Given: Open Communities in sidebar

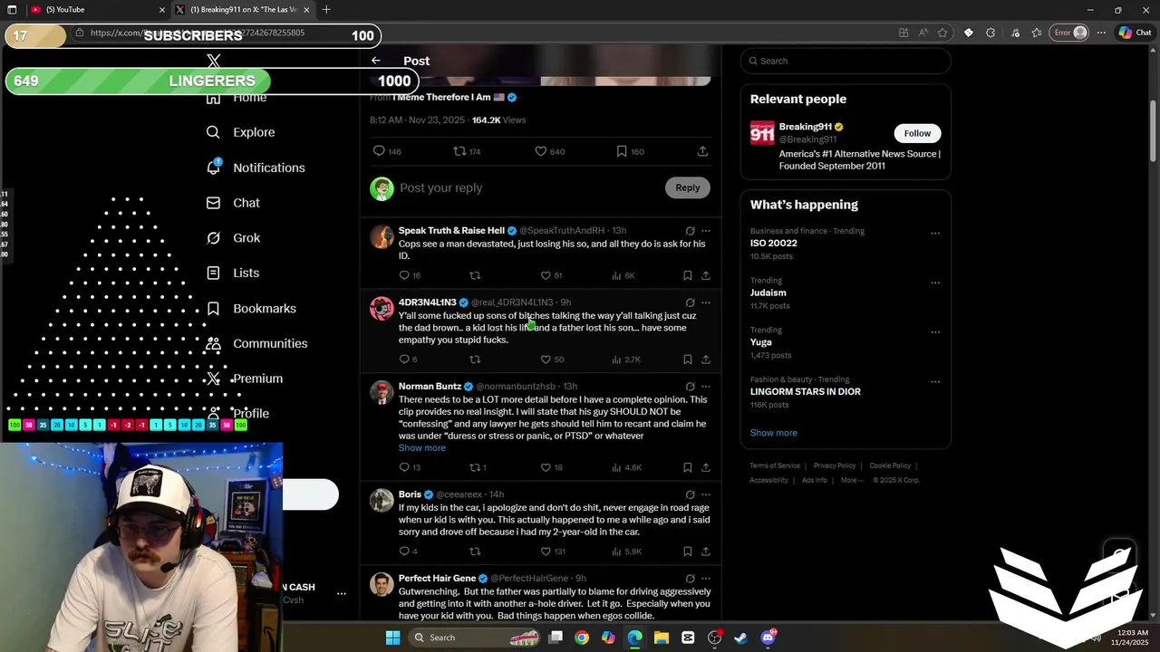Looking at the screenshot, I should coord(256,343).
